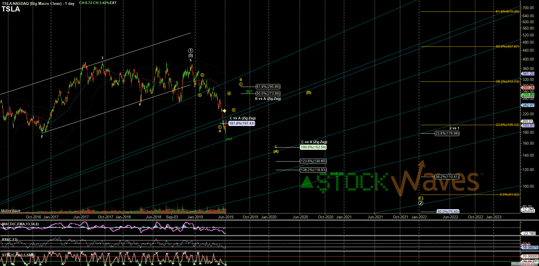Click Jun-2019 on the time axis
The width and height of the screenshot is (539, 266).
coord(226,217)
